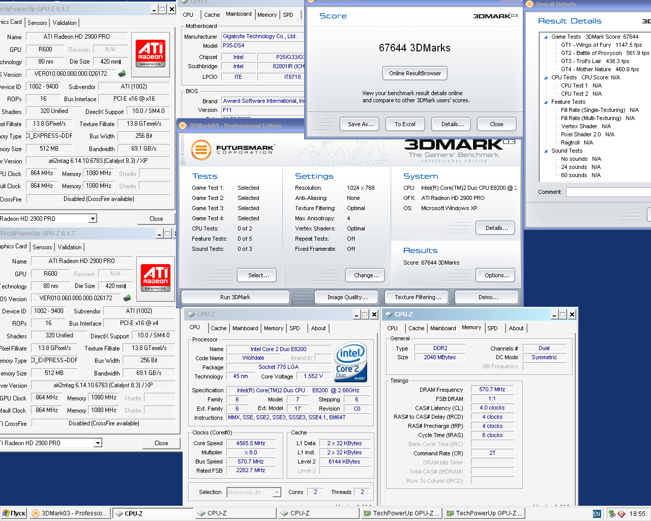Open SPD tab in CPU-Z processor window
The image size is (651, 521).
point(294,328)
